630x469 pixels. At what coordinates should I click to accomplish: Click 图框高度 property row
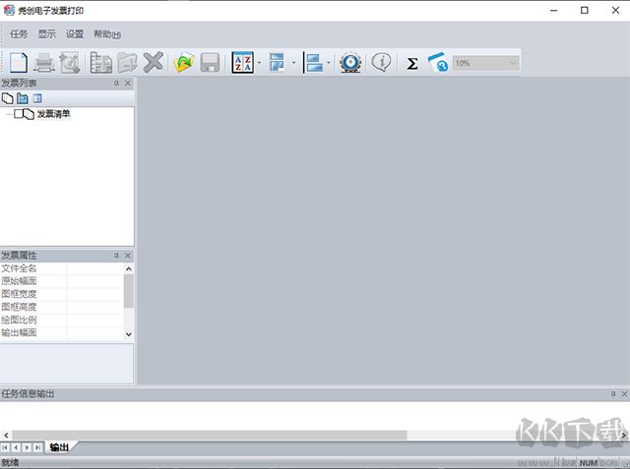click(62, 307)
